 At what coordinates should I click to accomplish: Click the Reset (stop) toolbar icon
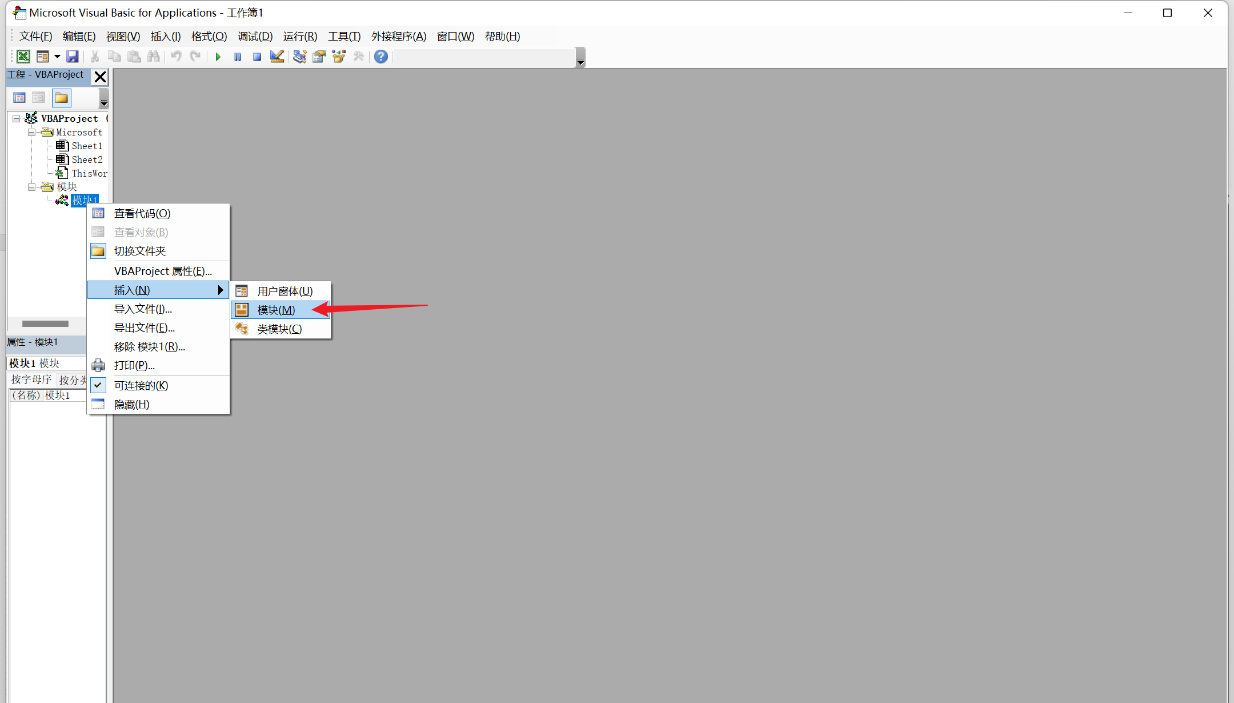coord(257,57)
